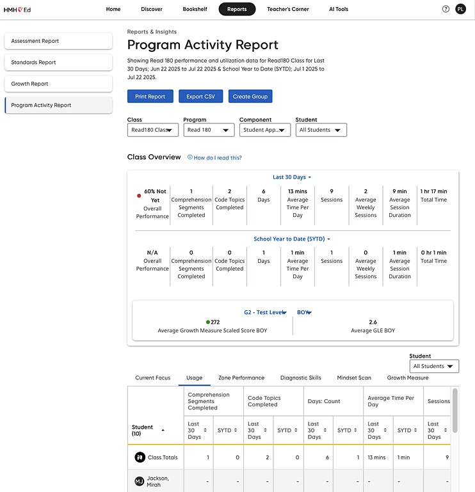Click the Print Report button
Viewport: 475px width, 492px height.
pos(150,97)
